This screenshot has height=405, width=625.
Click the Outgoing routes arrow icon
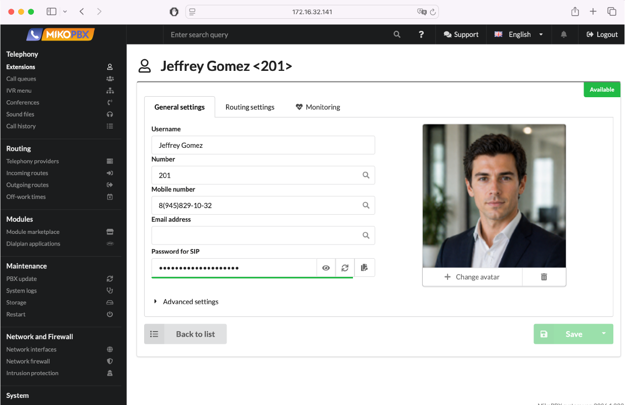(x=110, y=185)
